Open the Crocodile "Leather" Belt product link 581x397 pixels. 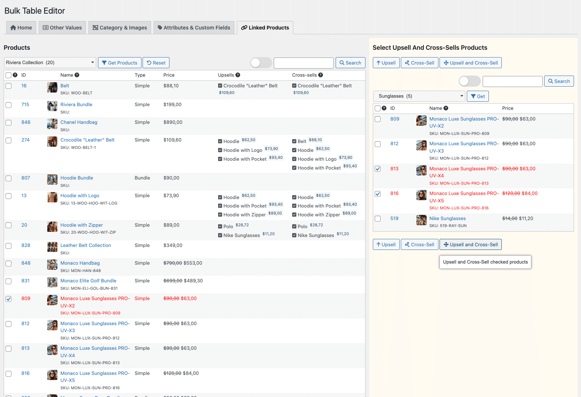coord(87,140)
